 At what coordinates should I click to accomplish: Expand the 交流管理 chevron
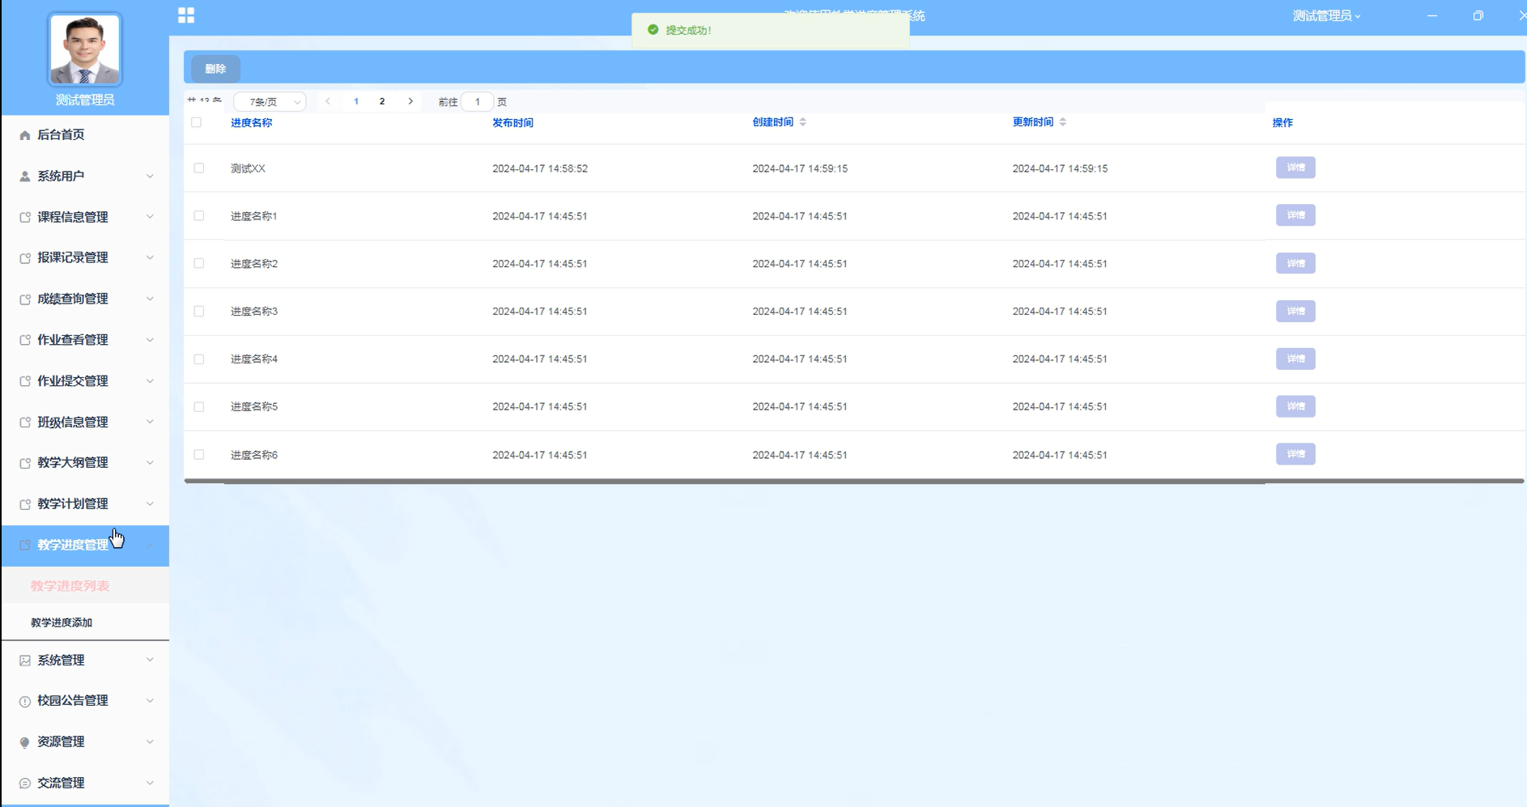click(x=150, y=783)
